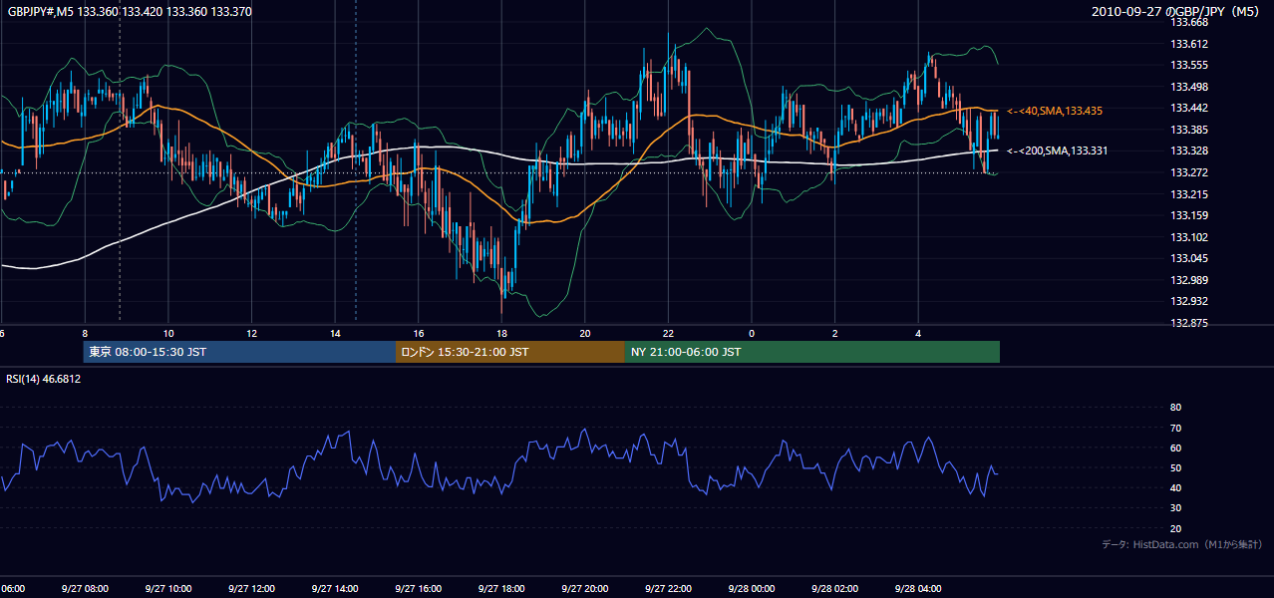Click the RSI(14) 46.6812 indicator label
The height and width of the screenshot is (598, 1274).
coord(44,379)
